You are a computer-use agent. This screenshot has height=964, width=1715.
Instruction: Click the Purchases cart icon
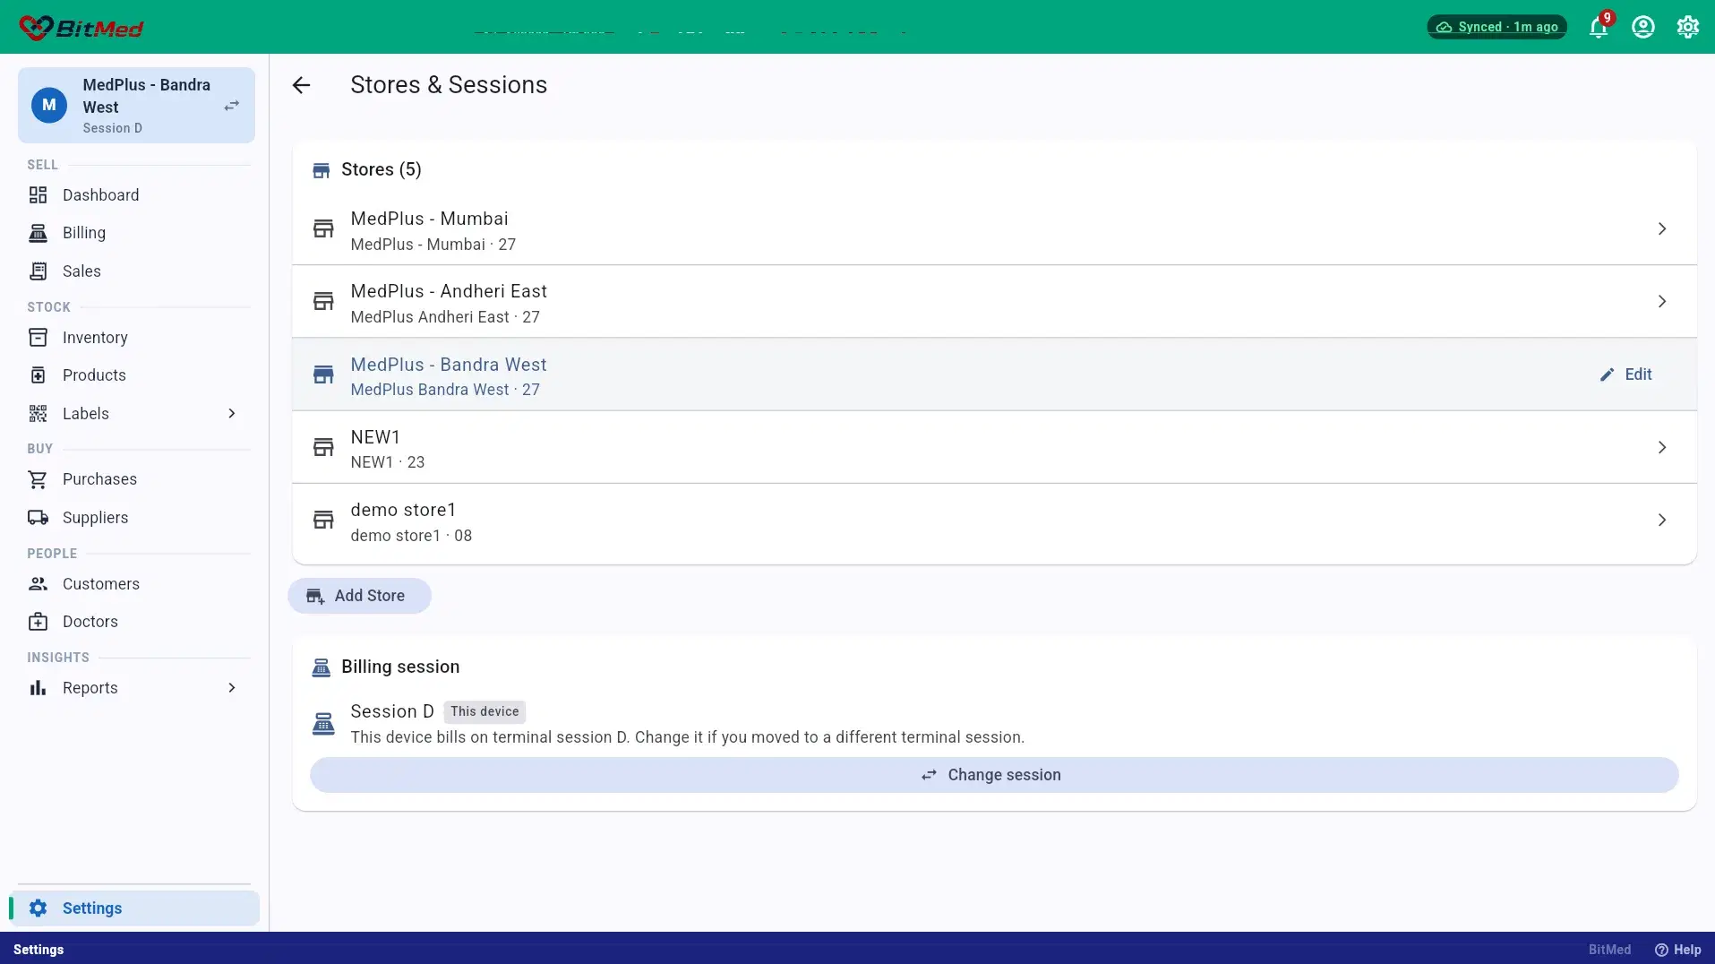38,479
